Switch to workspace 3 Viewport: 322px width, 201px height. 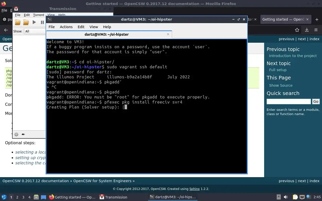pos(23,197)
